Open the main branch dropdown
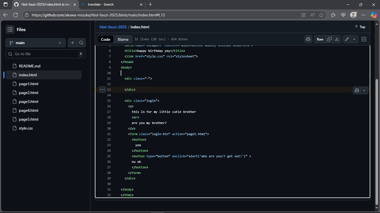The width and height of the screenshot is (380, 213). pos(36,43)
